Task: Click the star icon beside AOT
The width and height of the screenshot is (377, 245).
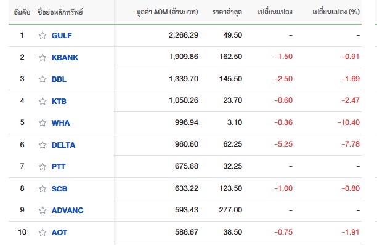Action: click(43, 232)
